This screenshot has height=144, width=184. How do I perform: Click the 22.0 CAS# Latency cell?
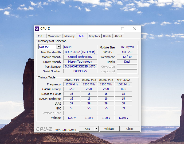72,89
